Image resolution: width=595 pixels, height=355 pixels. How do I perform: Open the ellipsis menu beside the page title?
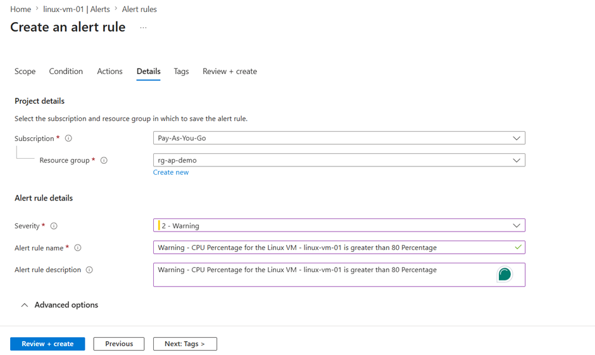point(143,28)
